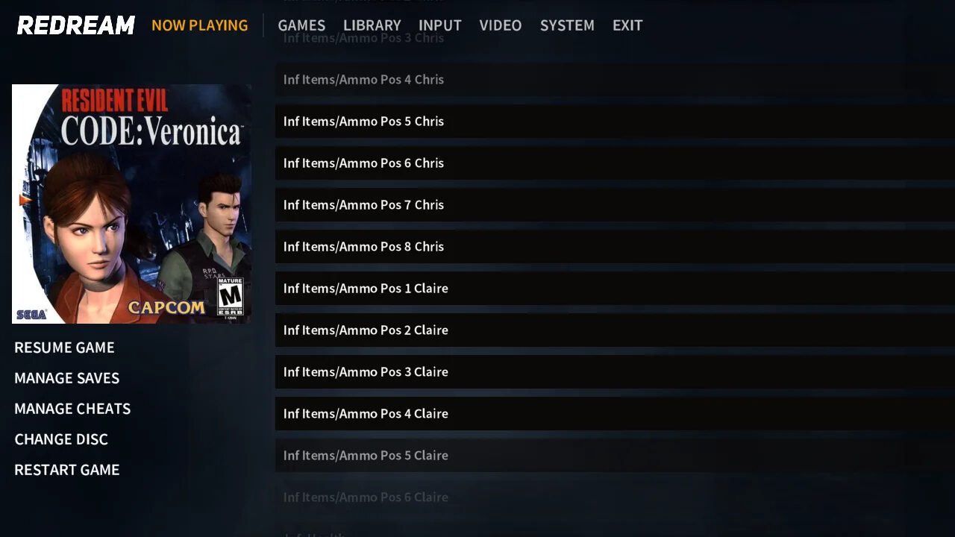This screenshot has width=955, height=537.
Task: Switch to the GAMES tab
Action: [x=301, y=25]
